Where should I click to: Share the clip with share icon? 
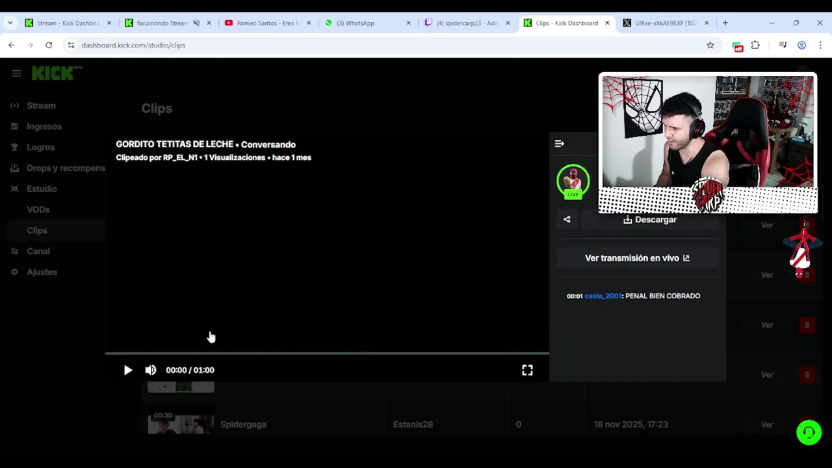[567, 220]
